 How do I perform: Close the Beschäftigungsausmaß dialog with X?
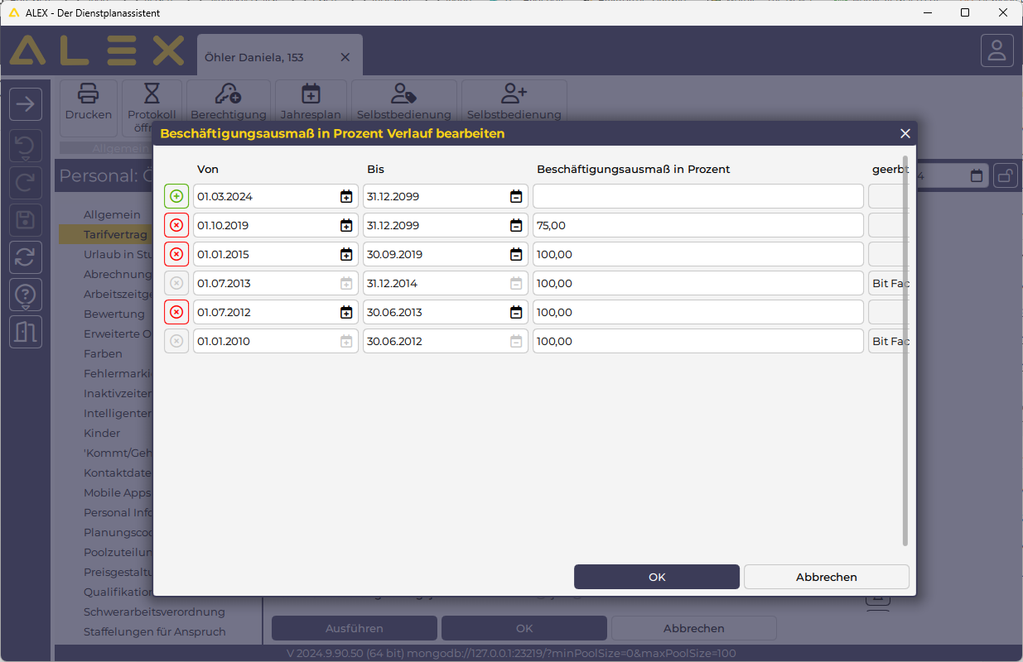[905, 133]
